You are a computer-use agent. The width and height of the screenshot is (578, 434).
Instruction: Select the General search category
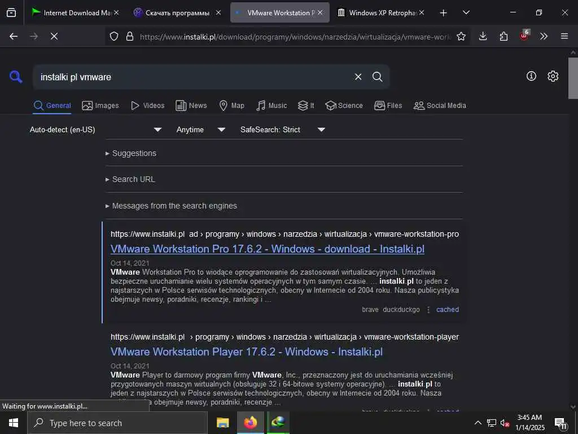[52, 106]
